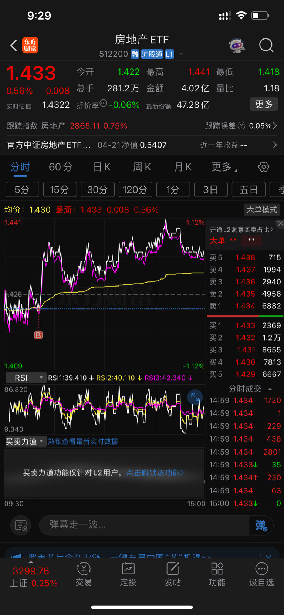Viewport: 284px width, 615px height.
Task: Select the 3日 period button
Action: pos(211,190)
